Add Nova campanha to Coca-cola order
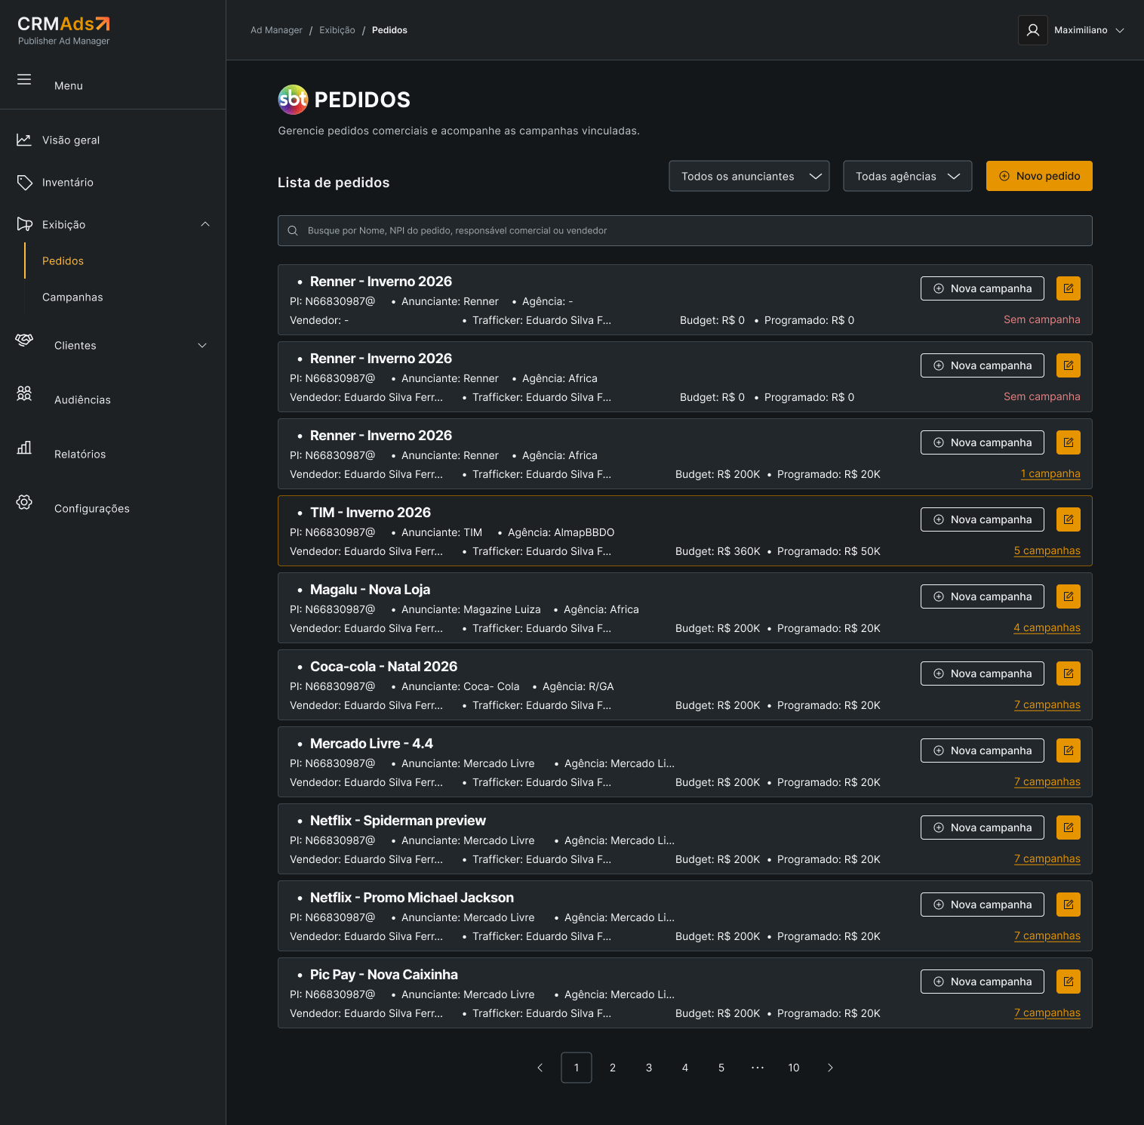This screenshot has height=1125, width=1144. tap(983, 673)
